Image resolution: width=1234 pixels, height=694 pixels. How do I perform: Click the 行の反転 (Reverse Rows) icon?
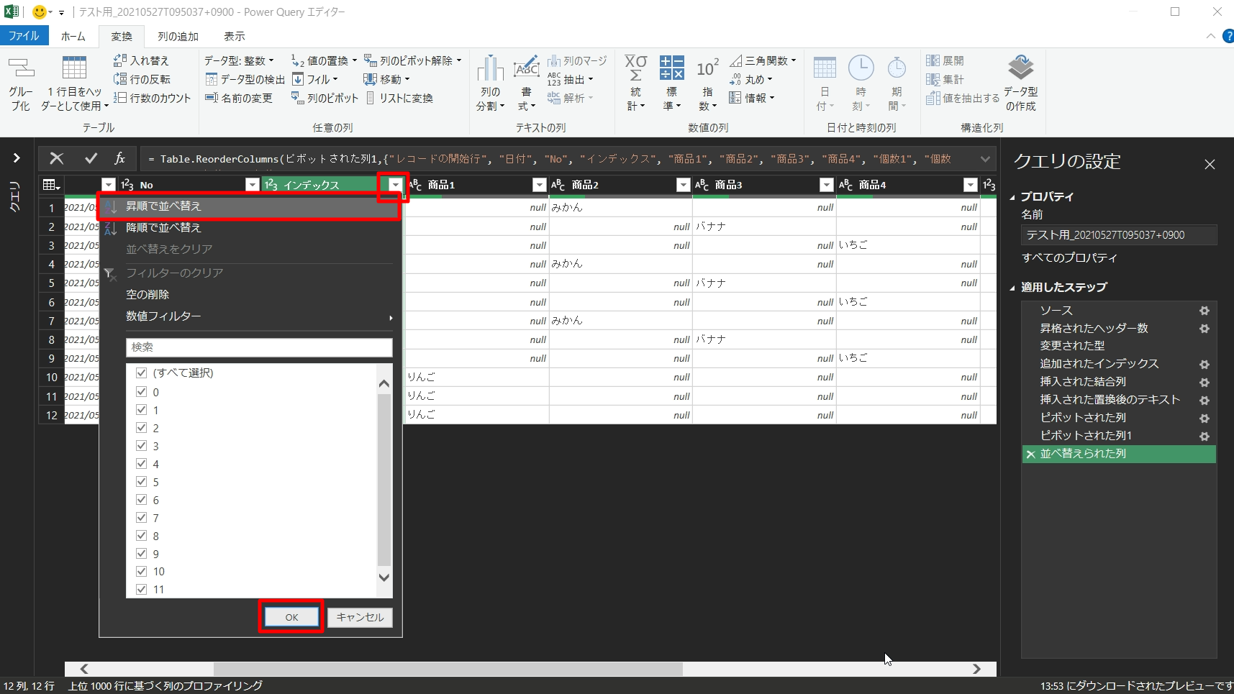pos(120,79)
